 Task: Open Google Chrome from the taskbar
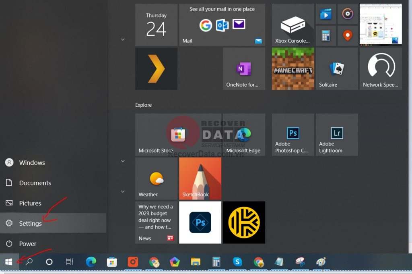[x=154, y=262]
